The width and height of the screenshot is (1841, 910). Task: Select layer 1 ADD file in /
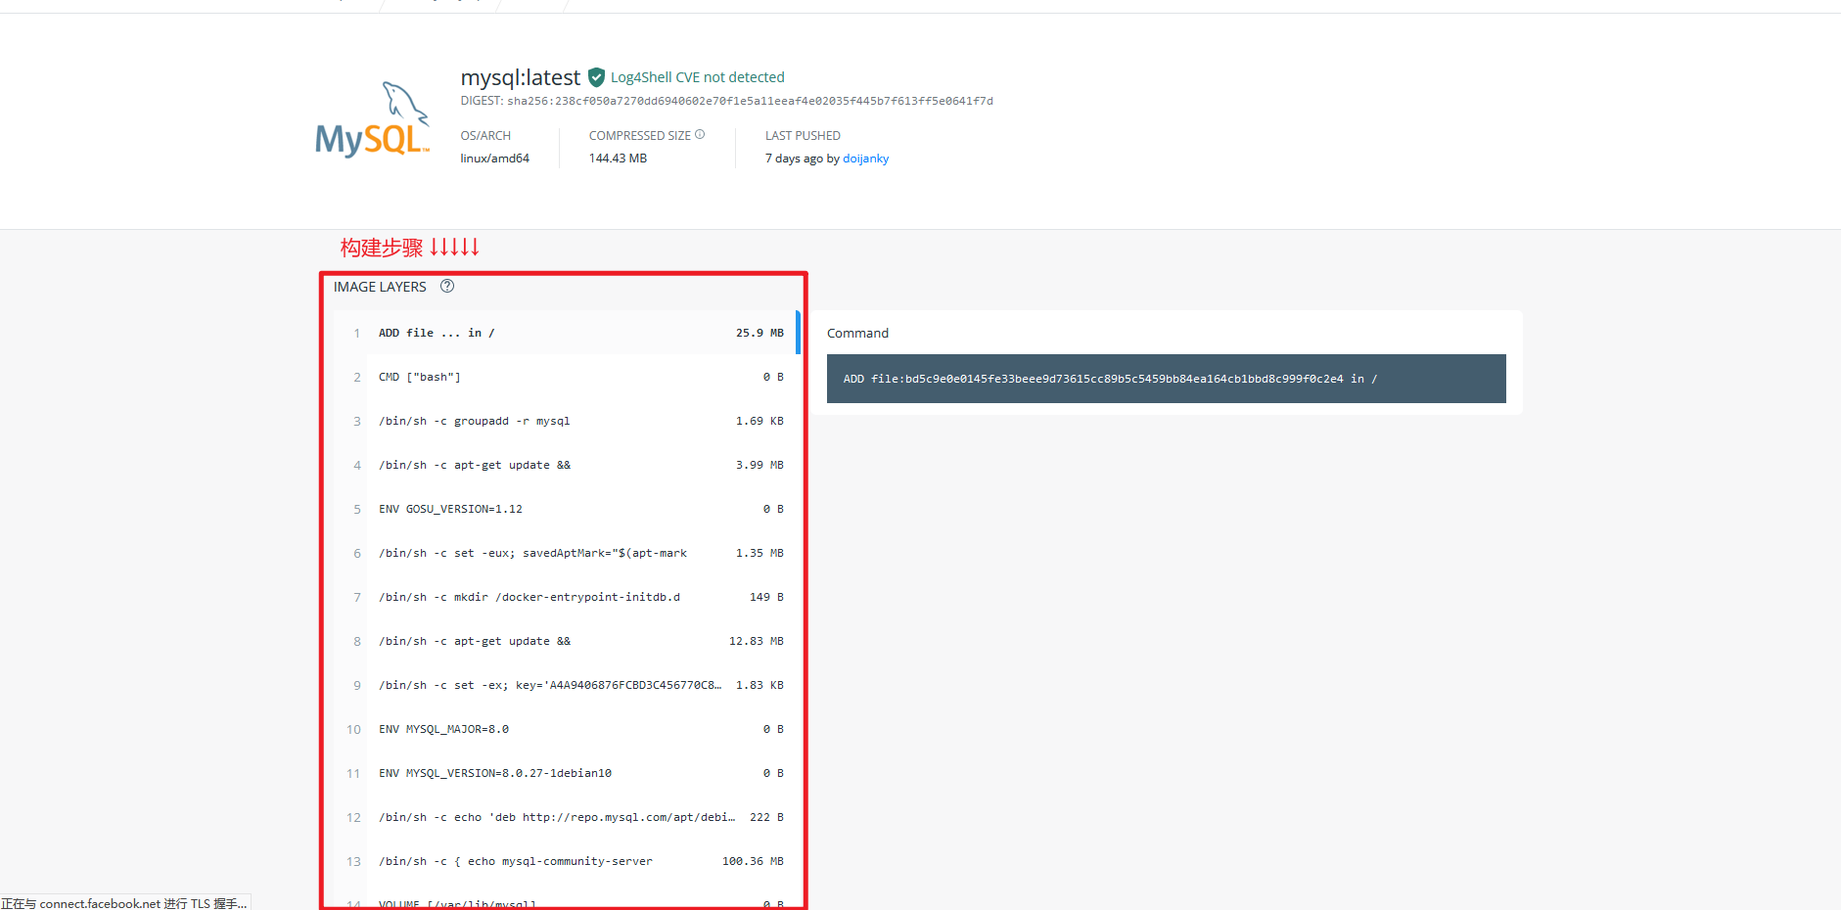pyautogui.click(x=567, y=333)
